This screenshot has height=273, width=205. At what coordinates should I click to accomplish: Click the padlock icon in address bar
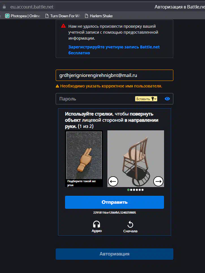tap(4, 7)
